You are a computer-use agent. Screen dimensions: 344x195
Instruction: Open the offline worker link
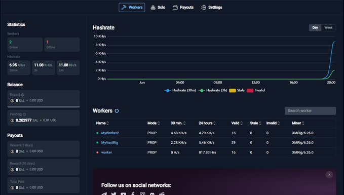106,152
